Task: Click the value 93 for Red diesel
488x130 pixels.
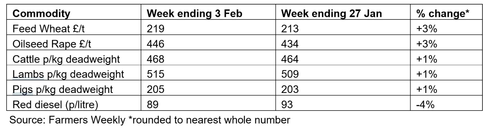Action: 287,104
